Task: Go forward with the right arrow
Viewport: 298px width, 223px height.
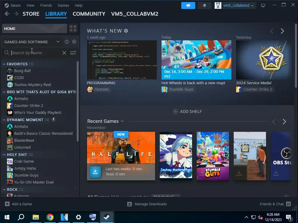Action: pyautogui.click(x=16, y=14)
